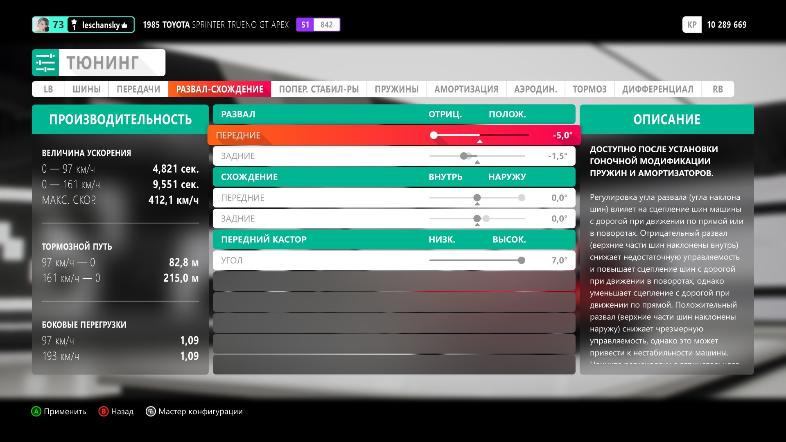This screenshot has width=786, height=442.
Task: Click the Setup Manager view button icon
Action: tap(151, 411)
